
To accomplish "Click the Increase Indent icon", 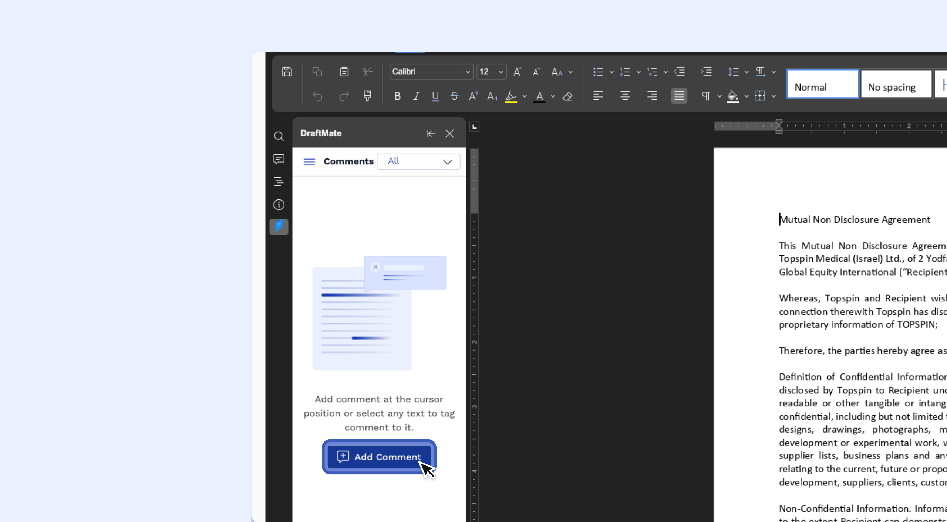I will click(706, 72).
